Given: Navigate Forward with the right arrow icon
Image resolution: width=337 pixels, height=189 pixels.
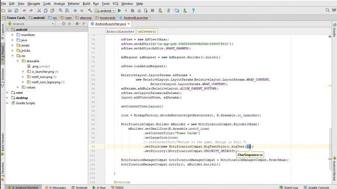Looking at the screenshot, I should pos(82,10).
